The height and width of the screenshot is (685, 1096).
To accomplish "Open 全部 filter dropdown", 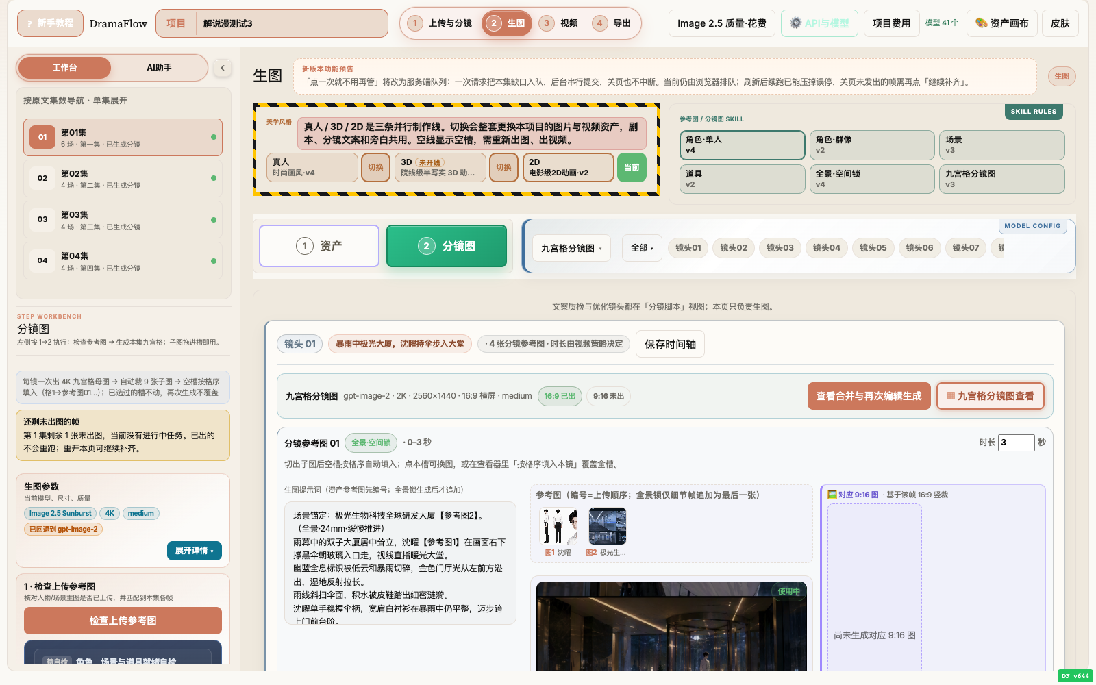I will [642, 248].
